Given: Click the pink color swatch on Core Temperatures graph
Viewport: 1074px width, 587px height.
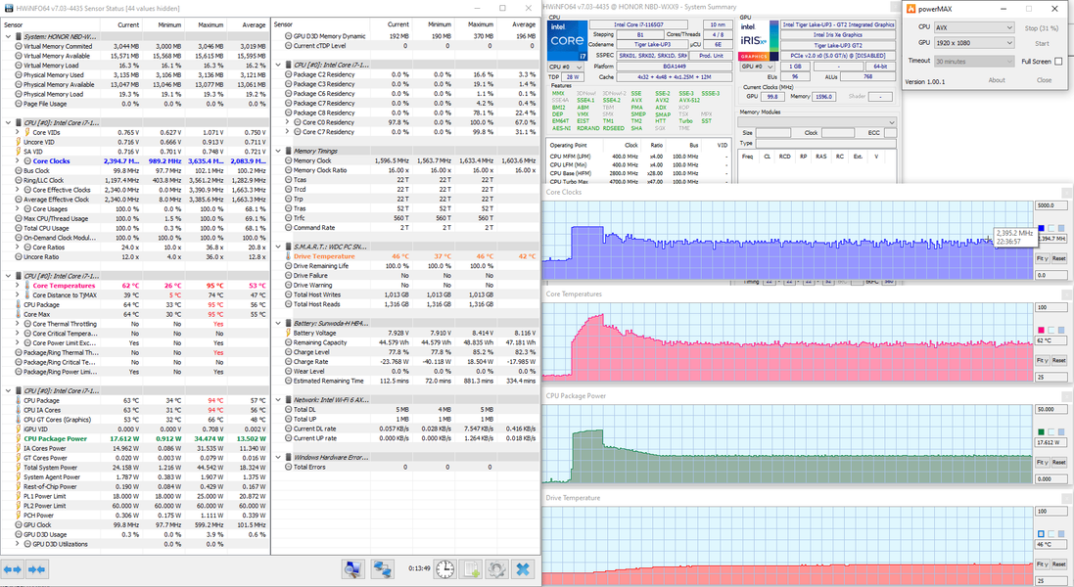Looking at the screenshot, I should click(1040, 330).
